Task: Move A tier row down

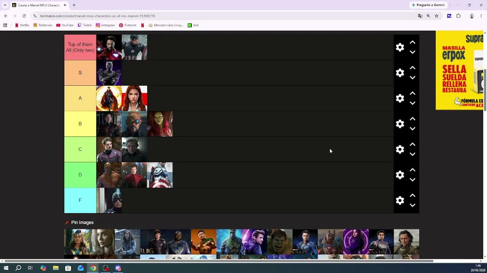Action: click(412, 103)
